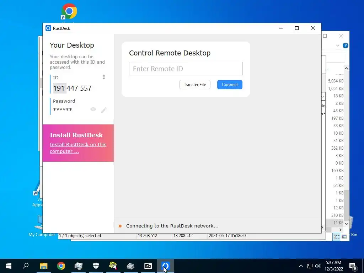Click the blue Connect button
This screenshot has width=364, height=273.
point(230,85)
